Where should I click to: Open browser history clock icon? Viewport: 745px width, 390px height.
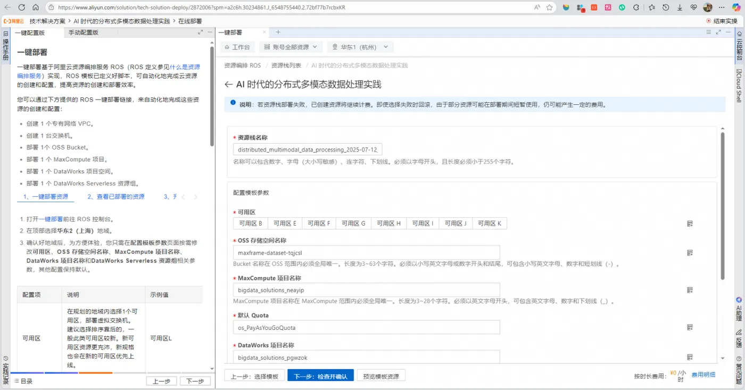point(666,7)
